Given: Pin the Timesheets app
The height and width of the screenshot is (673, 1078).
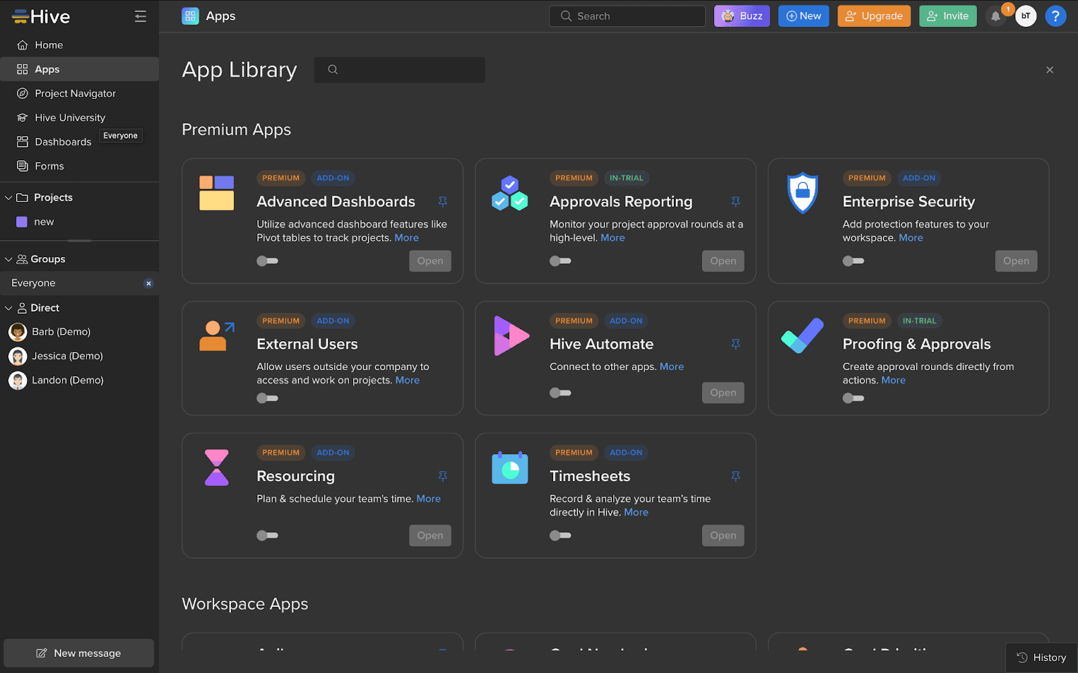Looking at the screenshot, I should 736,476.
